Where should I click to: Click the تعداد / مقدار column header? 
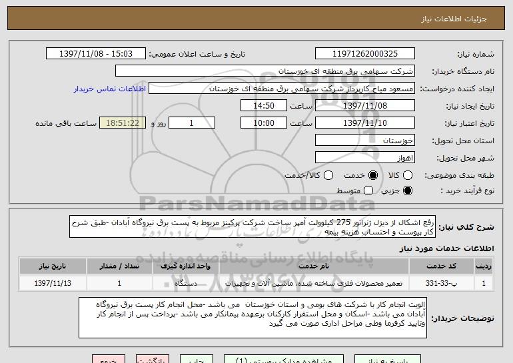(x=119, y=266)
